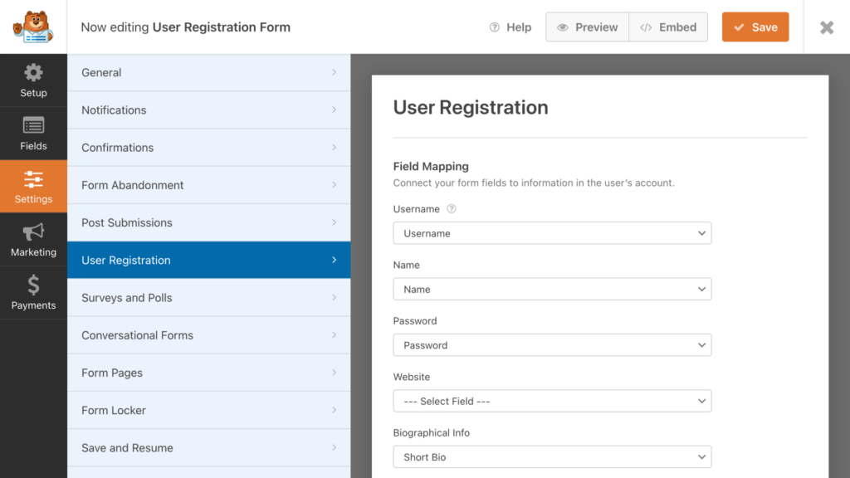The height and width of the screenshot is (478, 850).
Task: Expand the Surveys and Polls section
Action: (x=208, y=297)
